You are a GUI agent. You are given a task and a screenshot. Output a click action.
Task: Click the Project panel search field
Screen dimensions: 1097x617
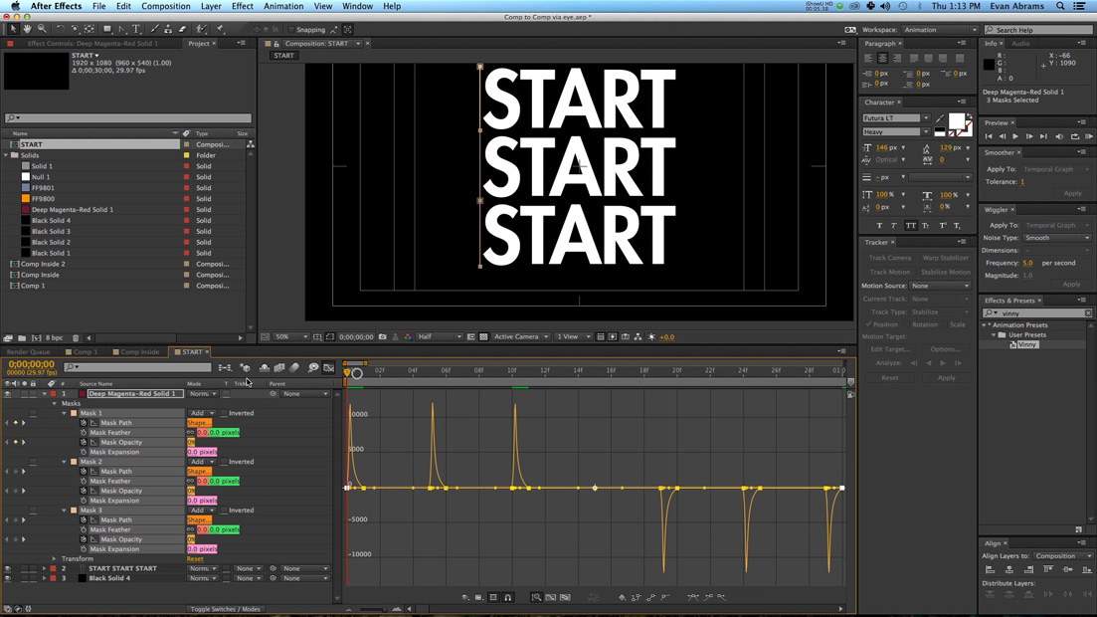click(x=128, y=118)
